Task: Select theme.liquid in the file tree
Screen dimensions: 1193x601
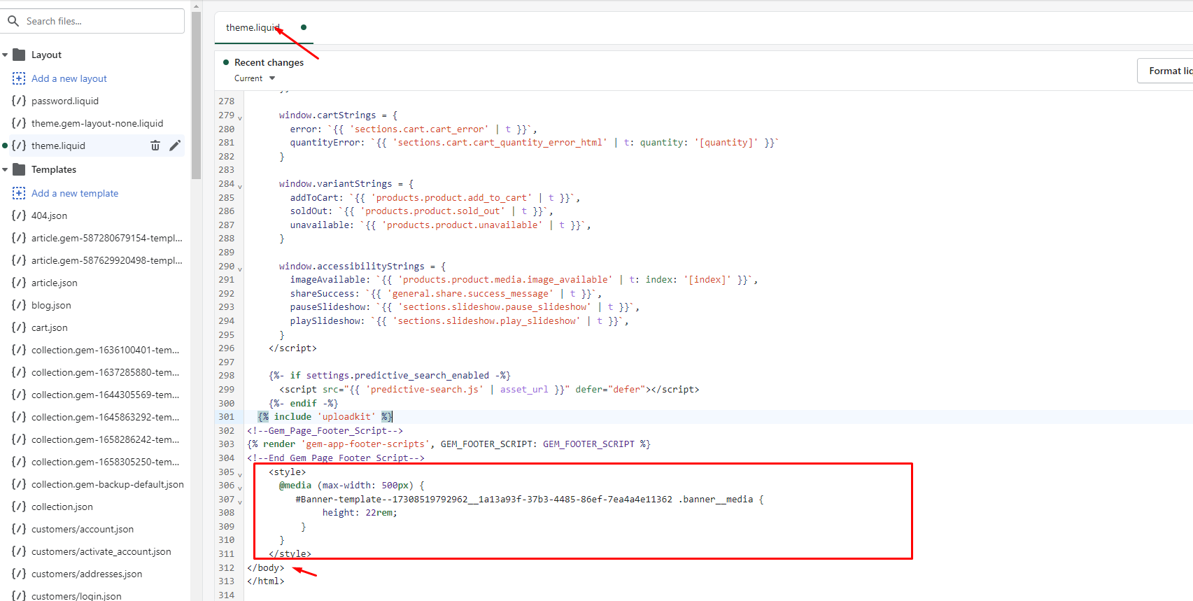Action: click(x=58, y=146)
